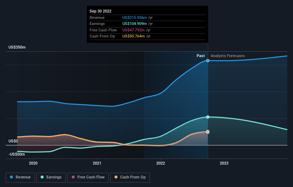Click the -US$50m y-axis label
Image resolution: width=293 pixels, height=187 pixels.
click(x=17, y=154)
